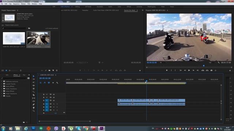Click Program monitor scrubber playhead
Viewport: 234px width, 131px height.
click(204, 65)
